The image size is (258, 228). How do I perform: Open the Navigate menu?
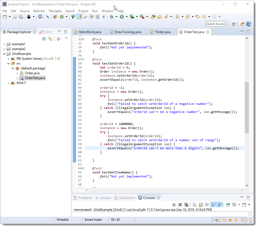[x=55, y=11]
